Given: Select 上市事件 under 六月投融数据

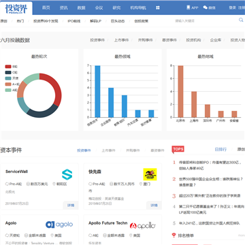Looking at the screenshot, I should 121,40.
